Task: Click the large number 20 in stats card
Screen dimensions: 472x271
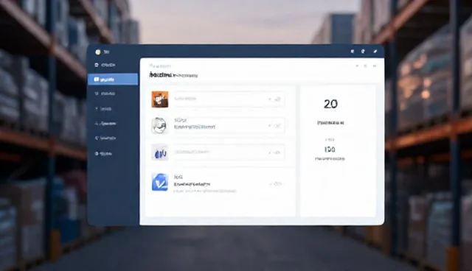Action: click(x=330, y=104)
